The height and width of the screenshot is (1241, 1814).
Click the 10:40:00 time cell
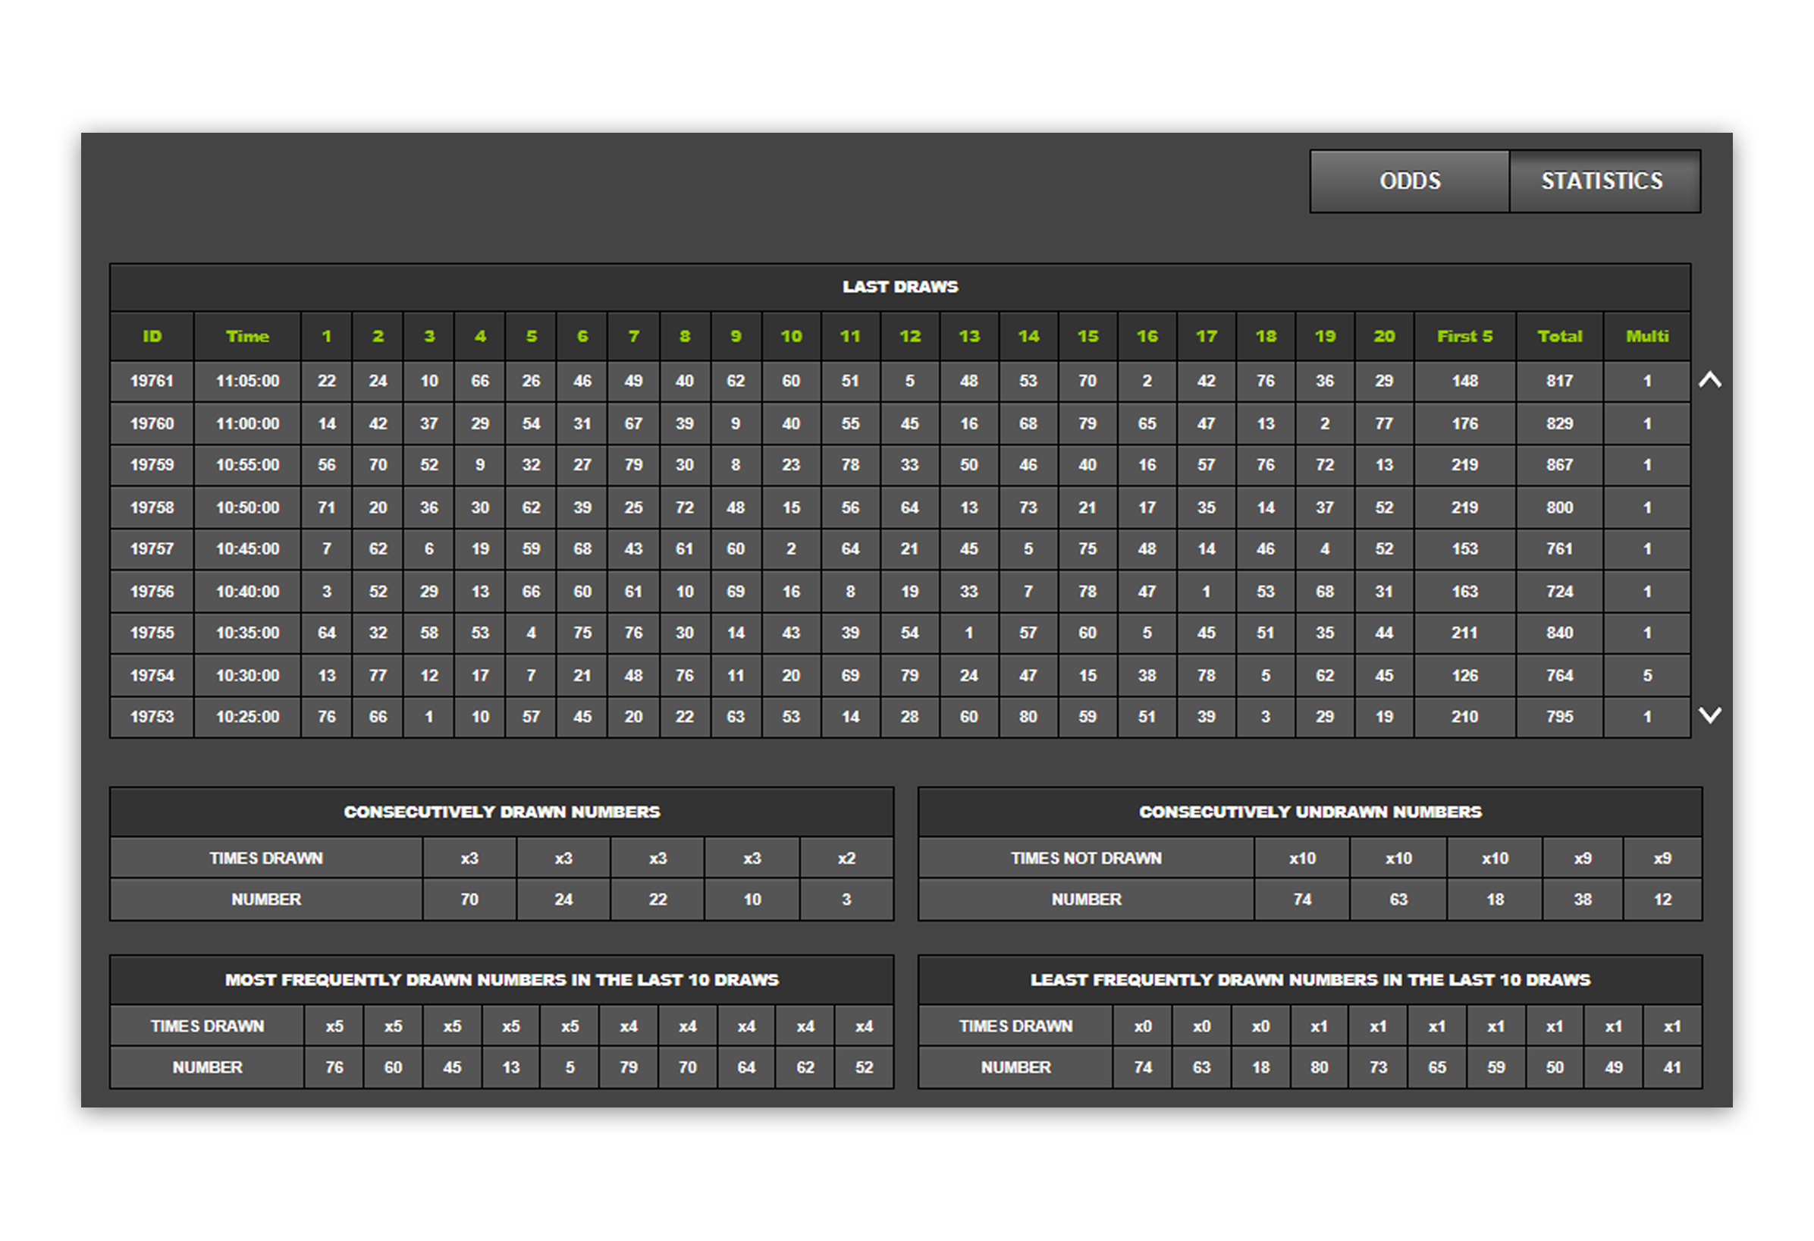(x=247, y=591)
